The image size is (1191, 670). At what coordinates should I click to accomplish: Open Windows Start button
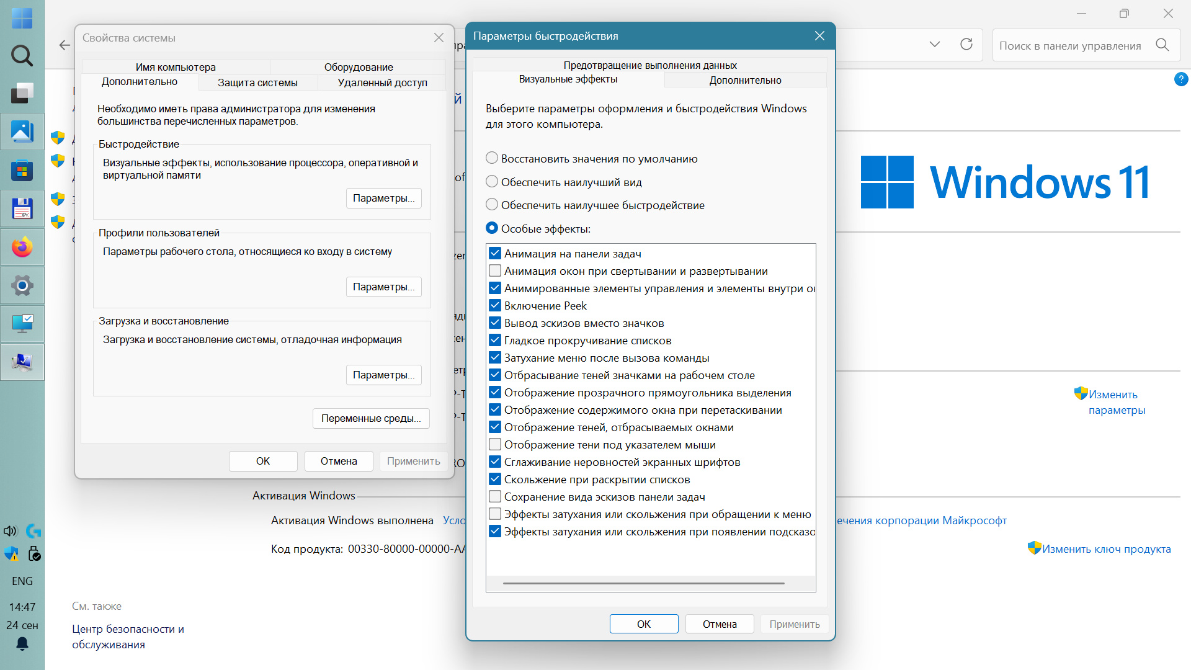click(22, 18)
